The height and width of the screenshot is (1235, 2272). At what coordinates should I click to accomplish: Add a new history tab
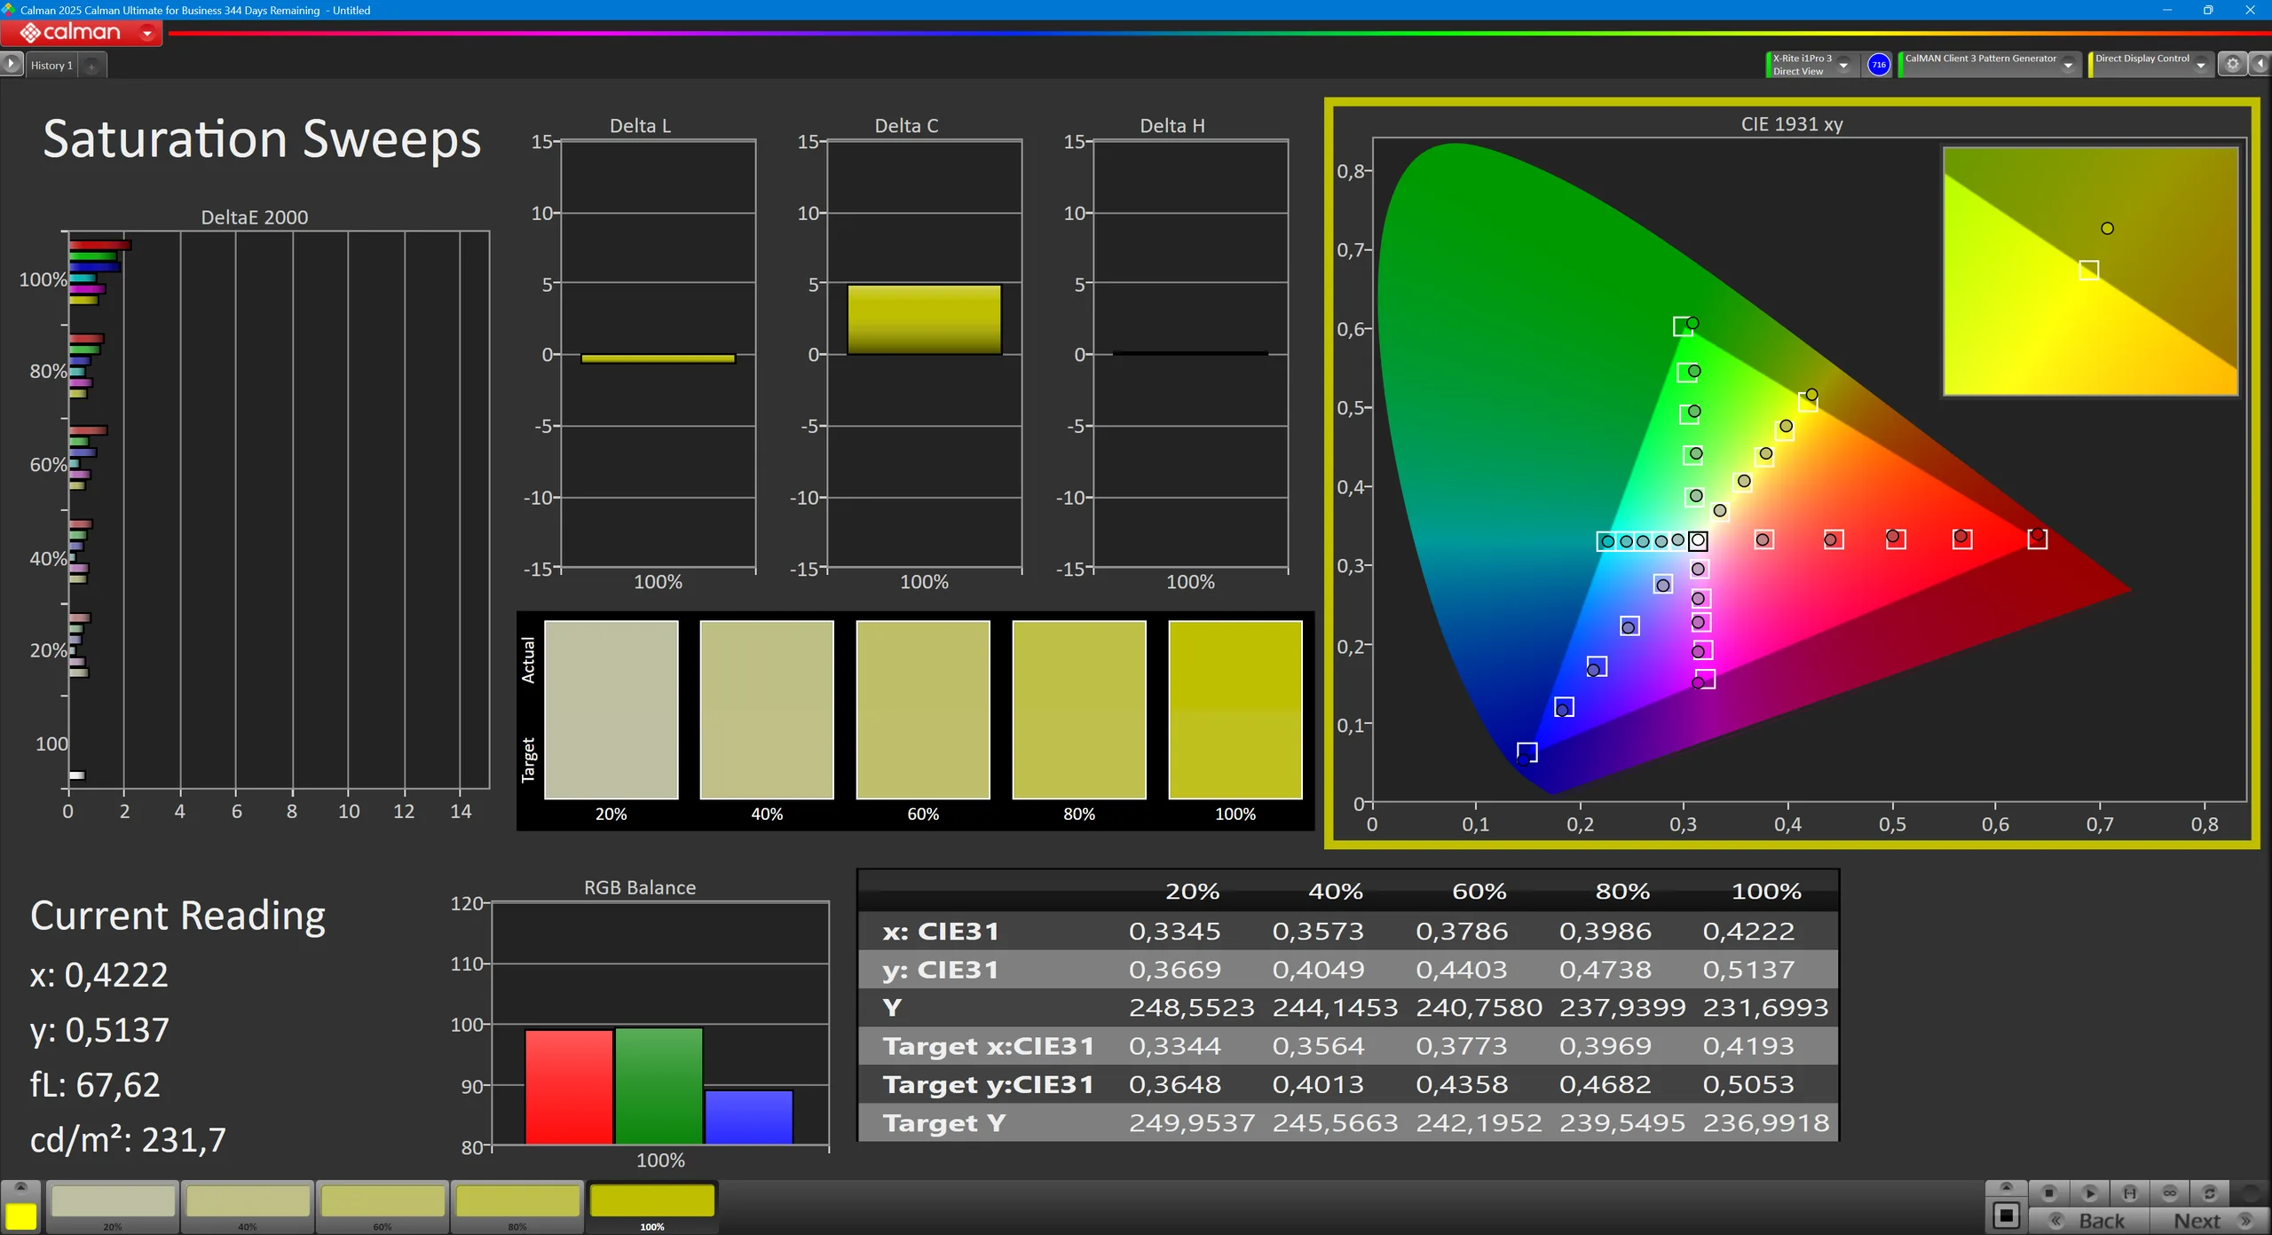(91, 66)
